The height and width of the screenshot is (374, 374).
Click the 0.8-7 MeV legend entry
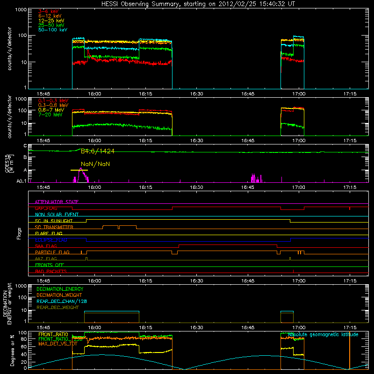tap(51, 110)
